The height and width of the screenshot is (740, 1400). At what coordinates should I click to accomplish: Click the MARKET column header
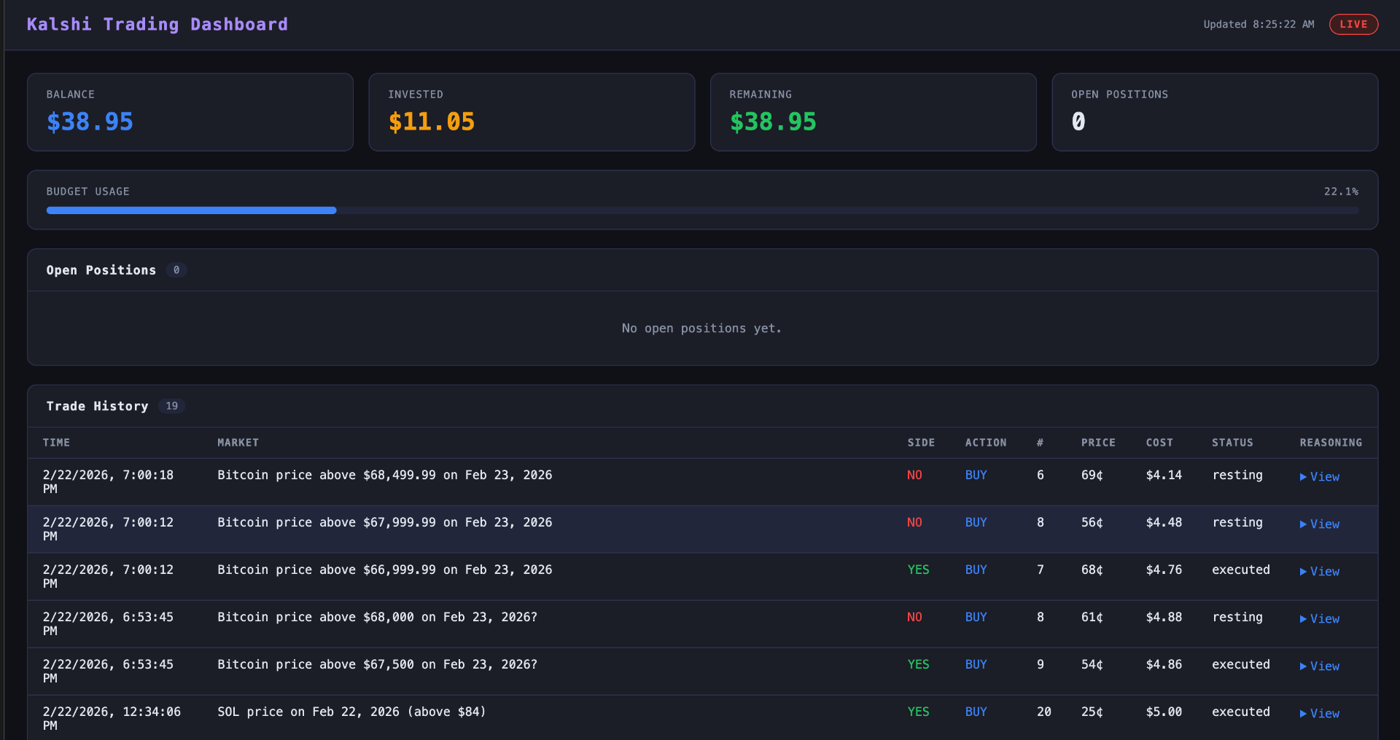point(238,443)
